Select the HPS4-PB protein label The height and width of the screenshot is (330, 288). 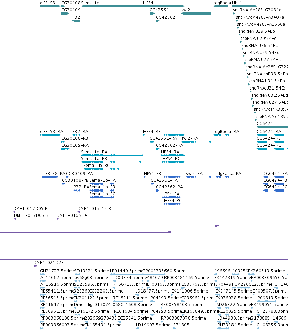[x=152, y=173]
